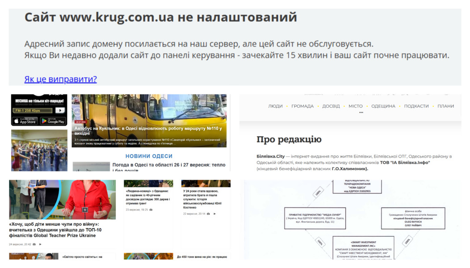Open the Юлія Костенко servicewoman story
This screenshot has height=268, width=470.
click(x=202, y=199)
